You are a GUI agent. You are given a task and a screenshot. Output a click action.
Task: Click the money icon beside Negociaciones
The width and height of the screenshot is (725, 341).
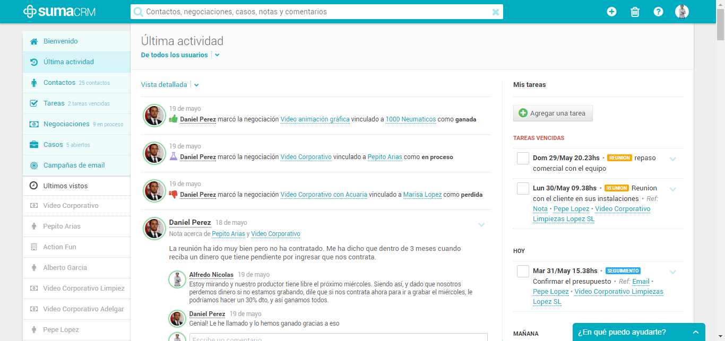pyautogui.click(x=34, y=124)
